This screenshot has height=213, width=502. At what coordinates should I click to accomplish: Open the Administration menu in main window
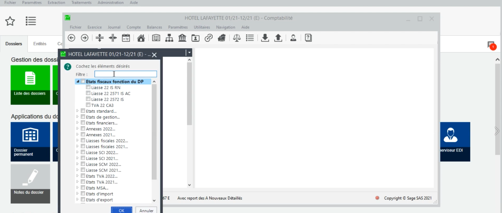click(110, 3)
